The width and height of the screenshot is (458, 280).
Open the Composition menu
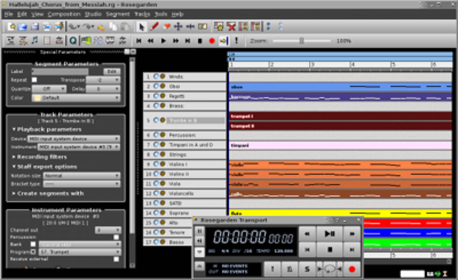tap(64, 14)
